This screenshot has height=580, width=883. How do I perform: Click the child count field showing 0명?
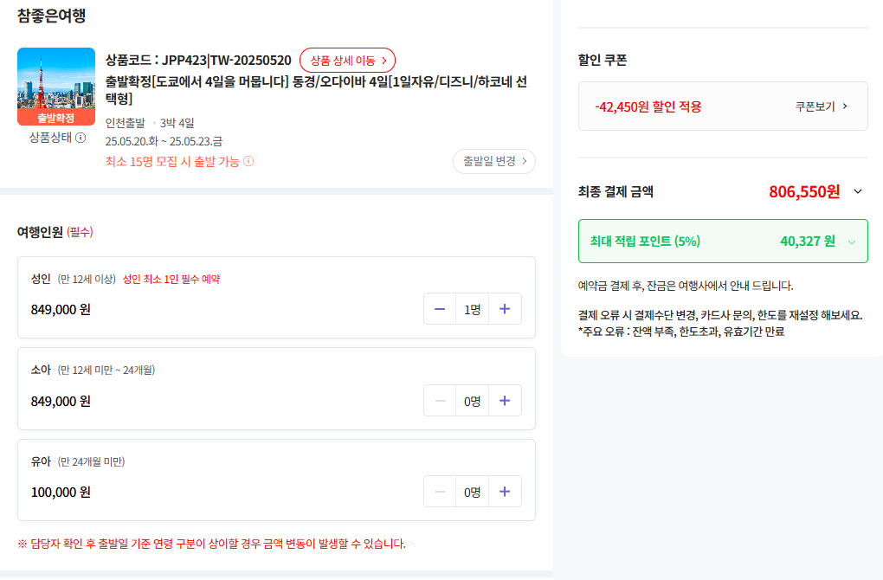click(x=472, y=401)
